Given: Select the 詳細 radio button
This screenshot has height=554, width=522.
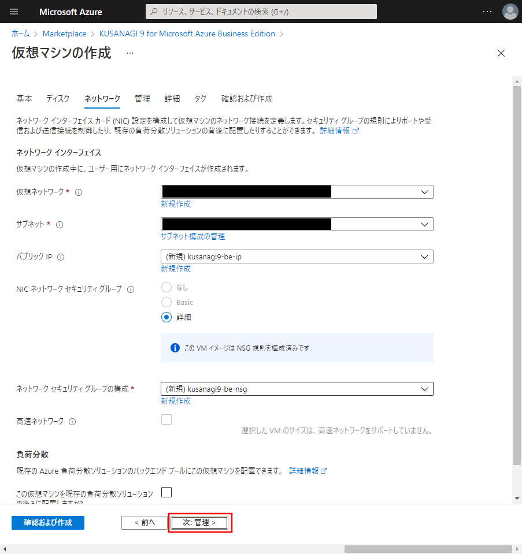Looking at the screenshot, I should coord(166,317).
